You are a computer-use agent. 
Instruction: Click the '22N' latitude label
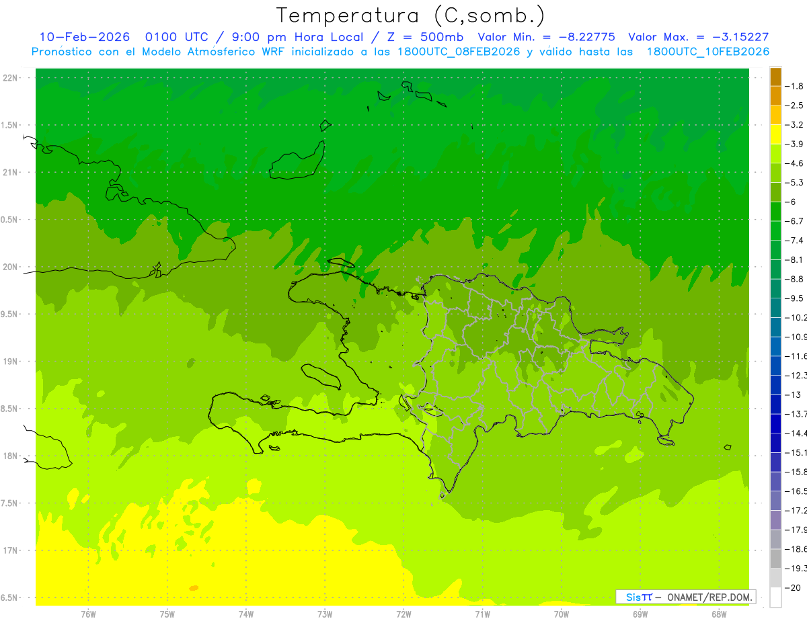click(11, 78)
